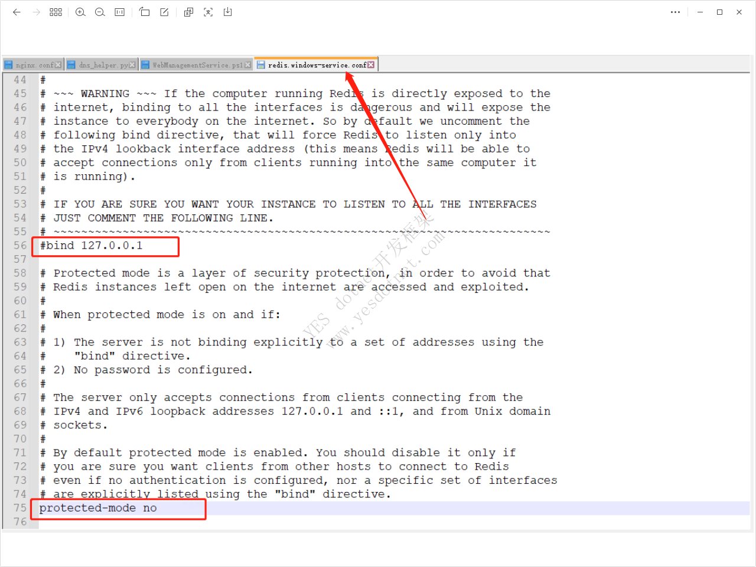Minimize the image viewer window
Screen dimensions: 756x567
click(700, 12)
